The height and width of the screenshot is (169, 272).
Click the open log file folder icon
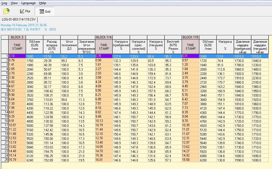click(7, 11)
